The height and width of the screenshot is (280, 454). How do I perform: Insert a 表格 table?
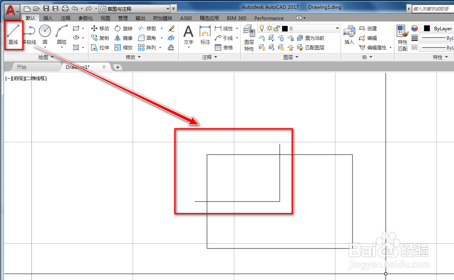(x=224, y=47)
